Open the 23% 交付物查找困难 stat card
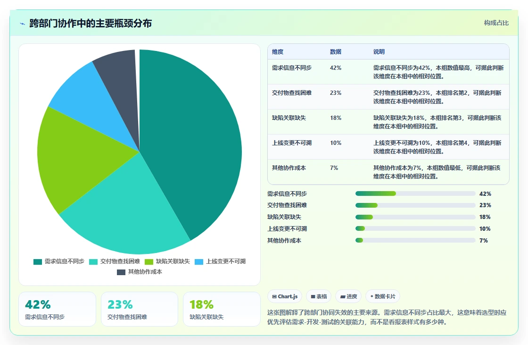This screenshot has height=345, width=528. coord(140,309)
